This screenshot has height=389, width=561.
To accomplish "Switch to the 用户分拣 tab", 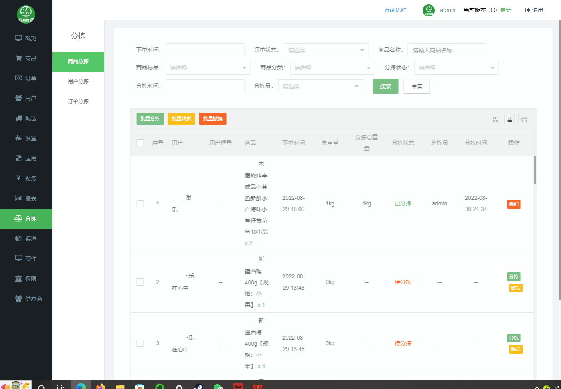I will [x=78, y=81].
